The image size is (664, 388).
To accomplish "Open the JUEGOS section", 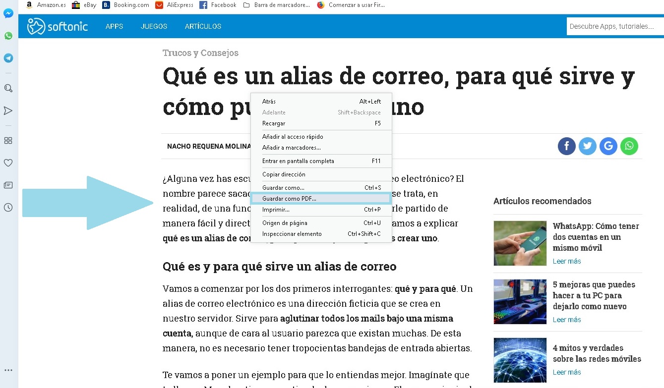I will pos(154,26).
